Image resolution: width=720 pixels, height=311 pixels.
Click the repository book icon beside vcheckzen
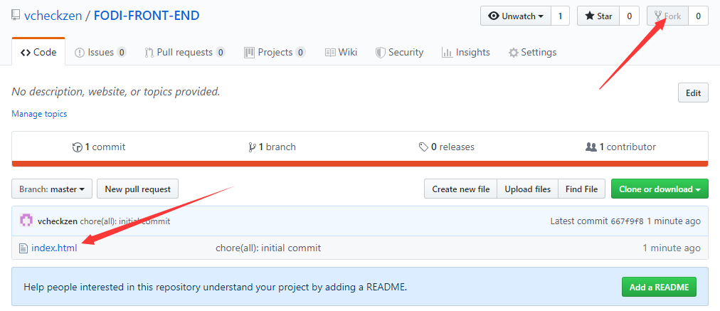16,16
